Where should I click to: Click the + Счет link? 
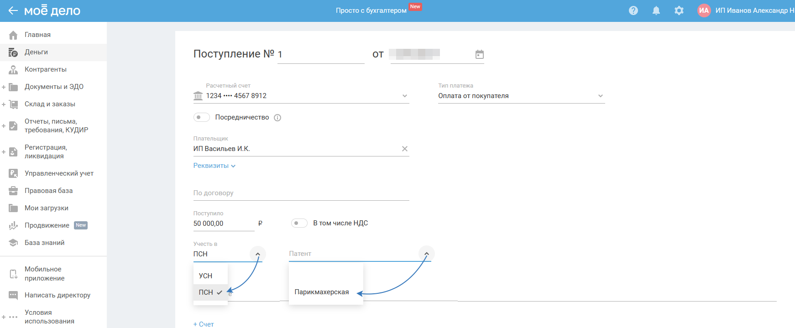pyautogui.click(x=204, y=324)
